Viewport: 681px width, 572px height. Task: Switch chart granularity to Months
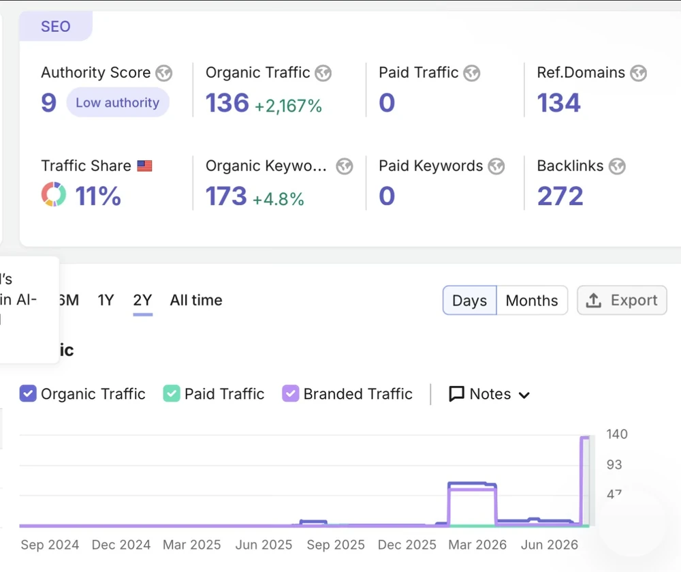(x=532, y=301)
